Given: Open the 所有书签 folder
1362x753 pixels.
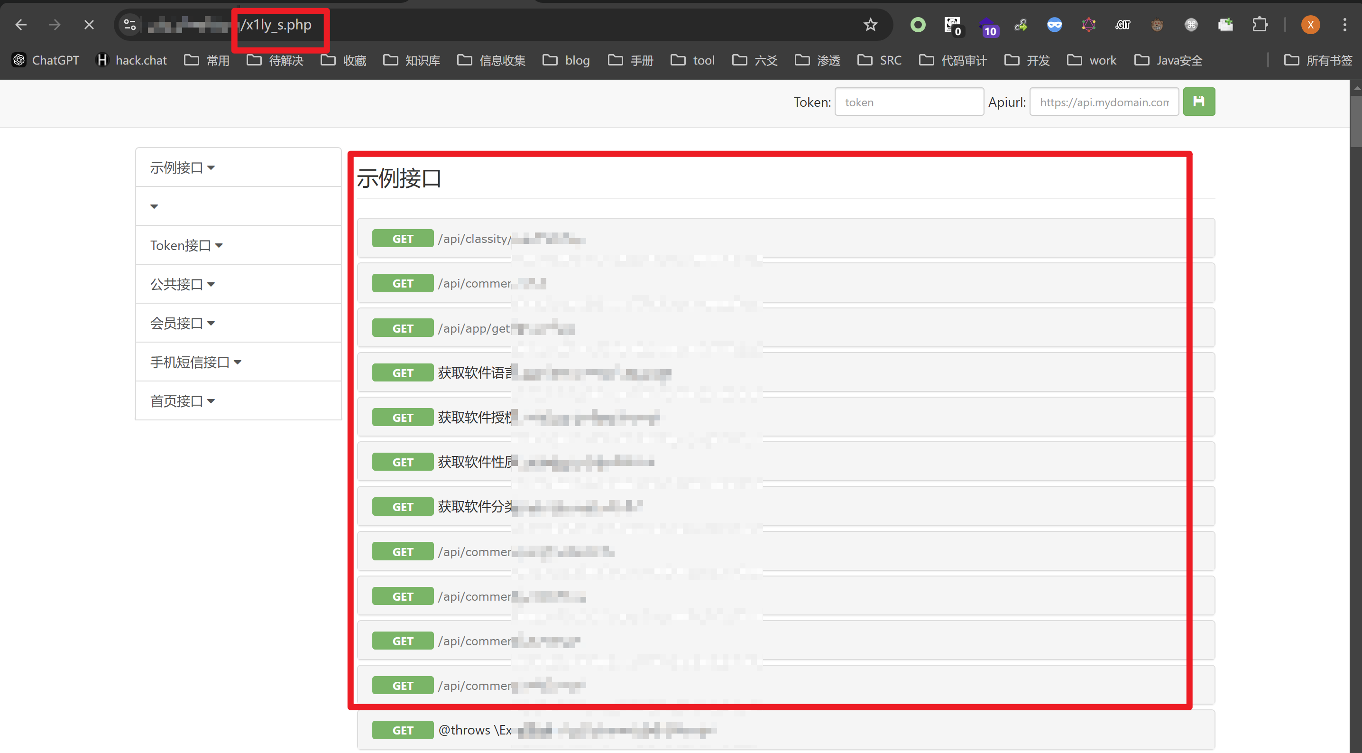Looking at the screenshot, I should 1318,60.
